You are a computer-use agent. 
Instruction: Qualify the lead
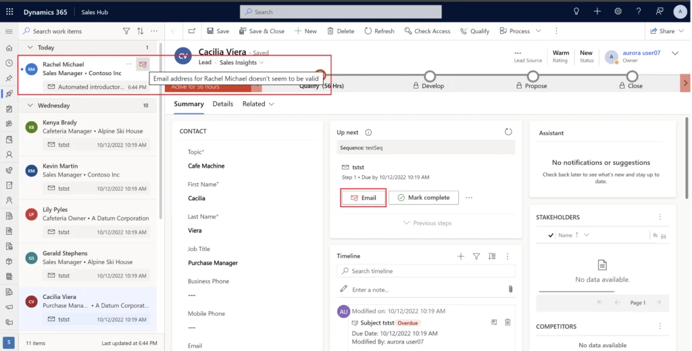click(x=475, y=31)
